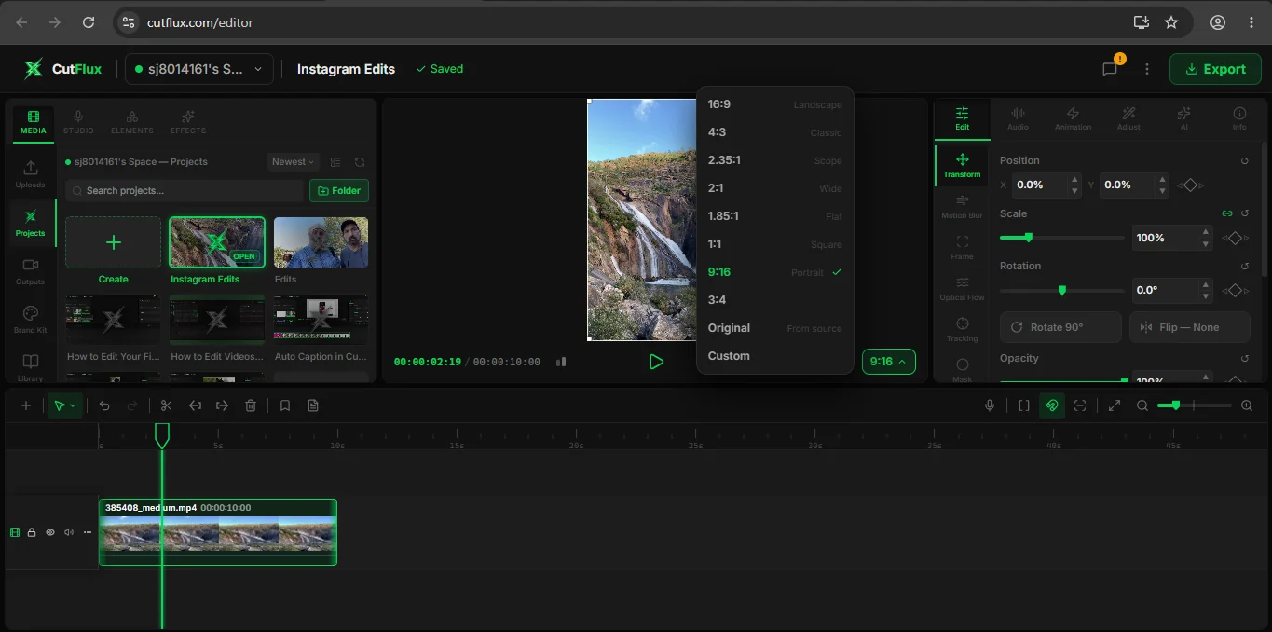Select the Tracking tool

point(962,330)
